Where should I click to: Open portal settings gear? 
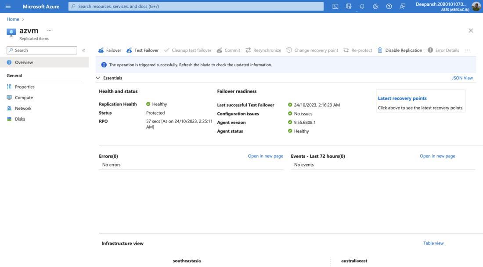[375, 6]
